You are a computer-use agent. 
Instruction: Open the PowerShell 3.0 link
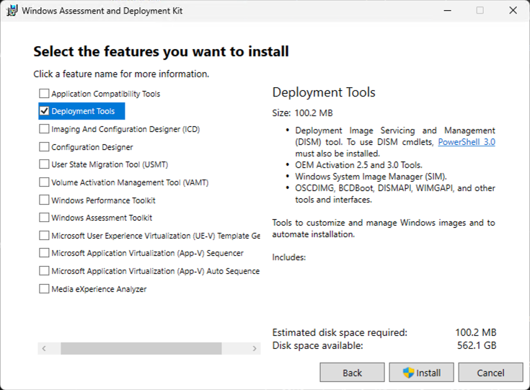[467, 142]
